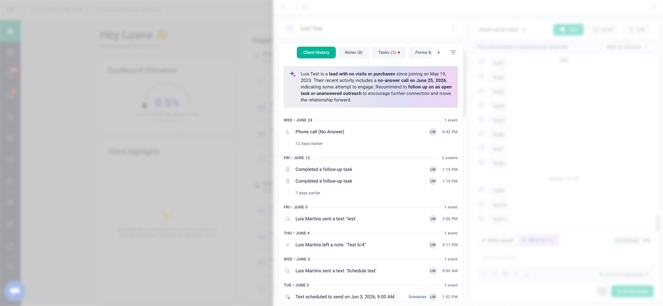Click the THU • JUNE 4 date header

[297, 233]
